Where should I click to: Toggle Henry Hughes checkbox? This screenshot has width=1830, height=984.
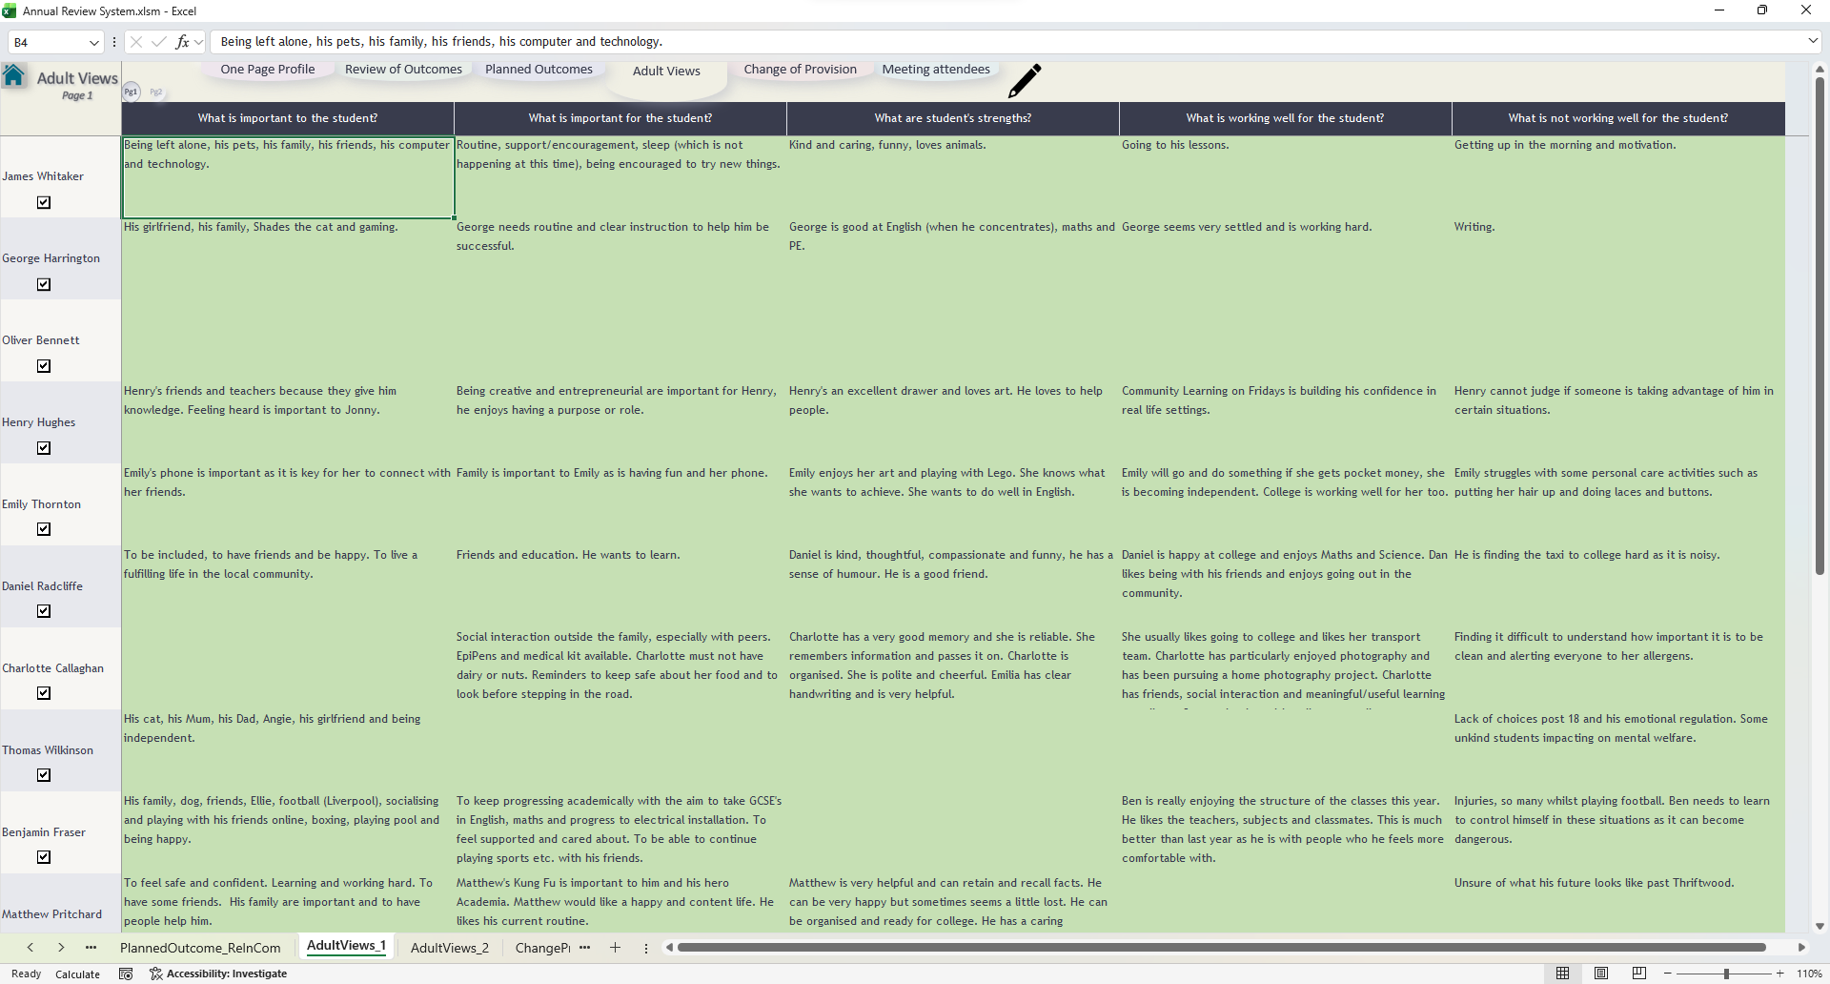[x=44, y=448]
